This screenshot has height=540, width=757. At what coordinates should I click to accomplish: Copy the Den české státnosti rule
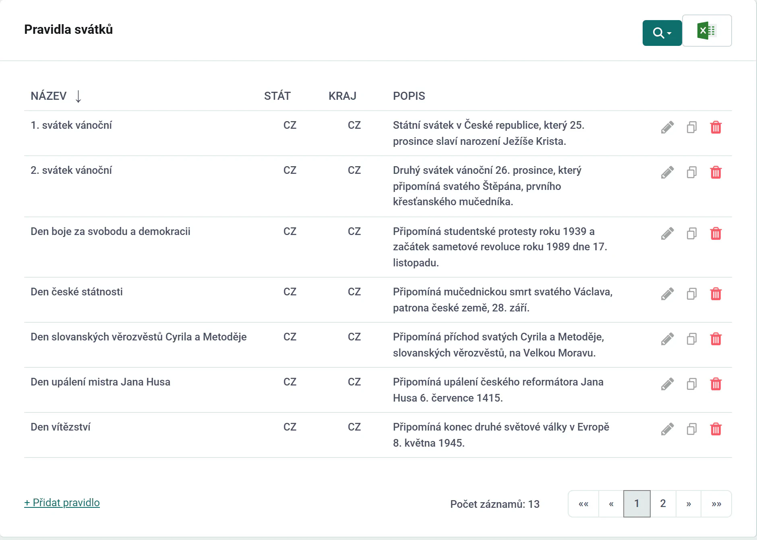[692, 294]
